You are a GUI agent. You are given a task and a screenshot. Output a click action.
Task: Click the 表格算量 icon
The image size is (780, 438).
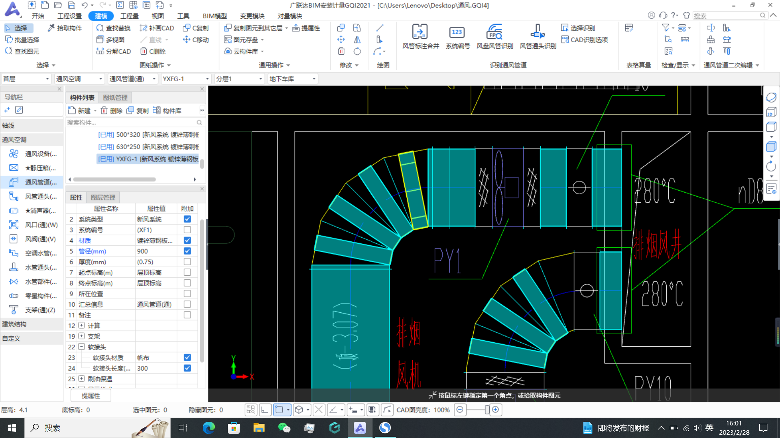(x=629, y=28)
